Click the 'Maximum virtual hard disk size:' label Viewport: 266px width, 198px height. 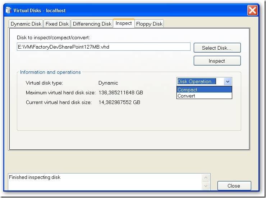click(61, 93)
